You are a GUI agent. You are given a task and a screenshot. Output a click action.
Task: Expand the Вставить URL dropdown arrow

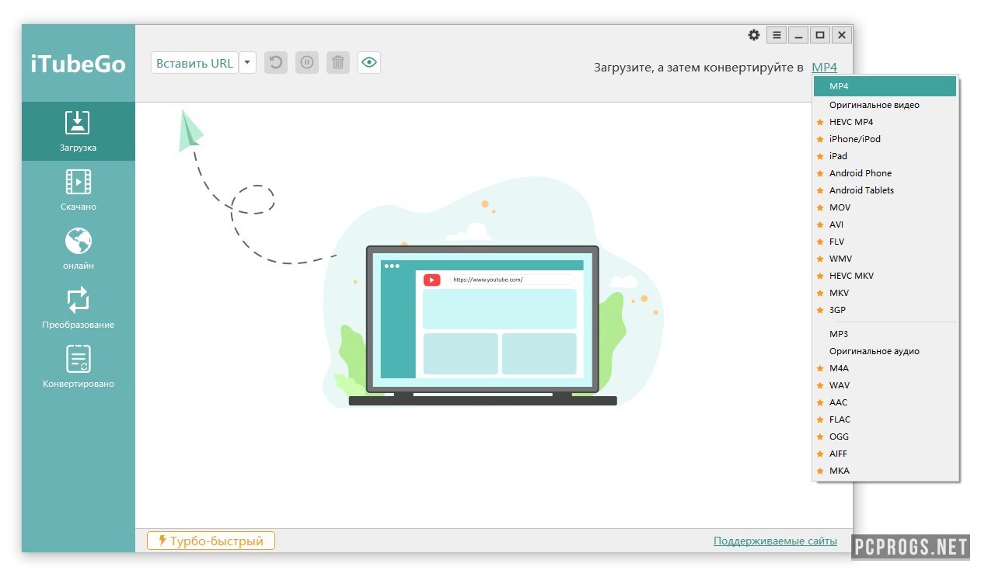(247, 62)
